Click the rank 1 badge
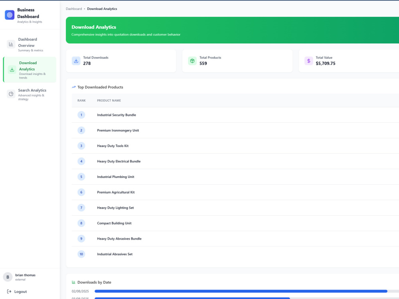399x299 pixels. click(x=81, y=115)
